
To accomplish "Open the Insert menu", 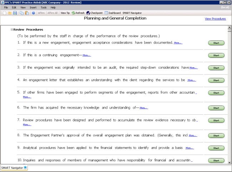I will click(33, 7).
